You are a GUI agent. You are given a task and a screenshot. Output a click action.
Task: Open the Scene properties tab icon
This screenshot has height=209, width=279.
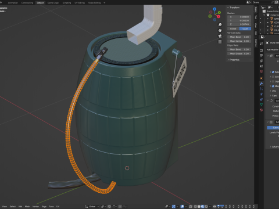pos(262,66)
